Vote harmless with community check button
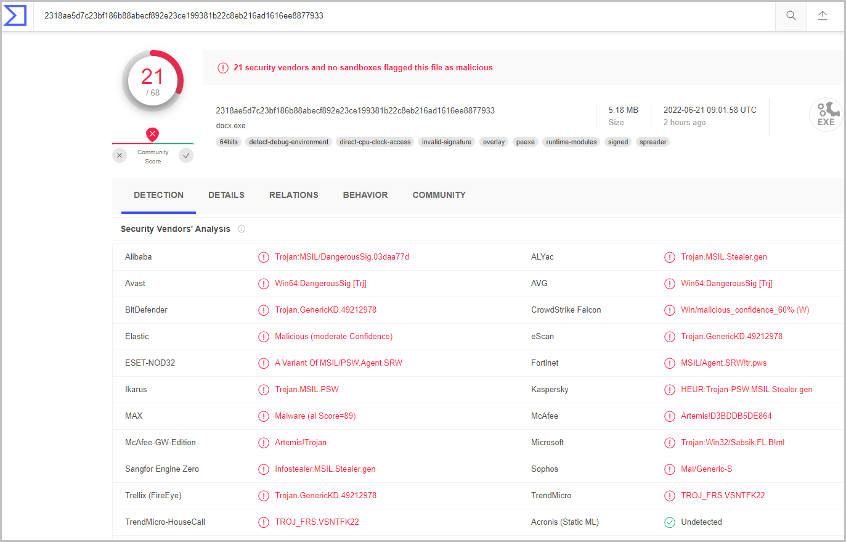846x542 pixels. [186, 155]
